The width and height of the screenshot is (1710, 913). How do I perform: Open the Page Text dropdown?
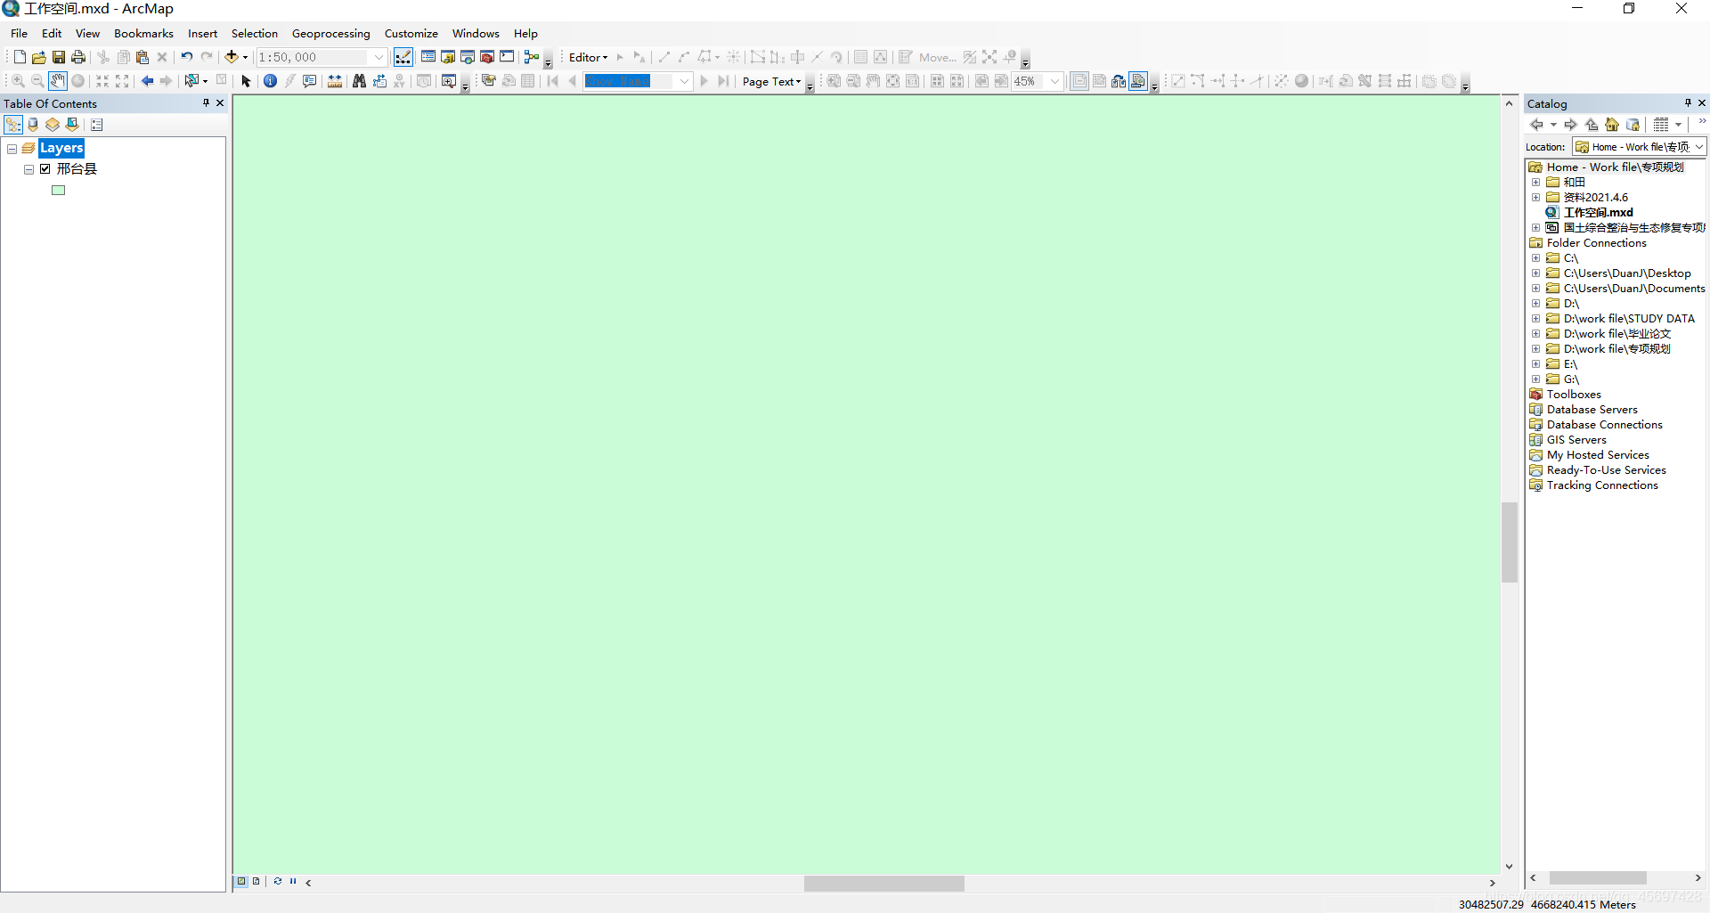click(771, 81)
